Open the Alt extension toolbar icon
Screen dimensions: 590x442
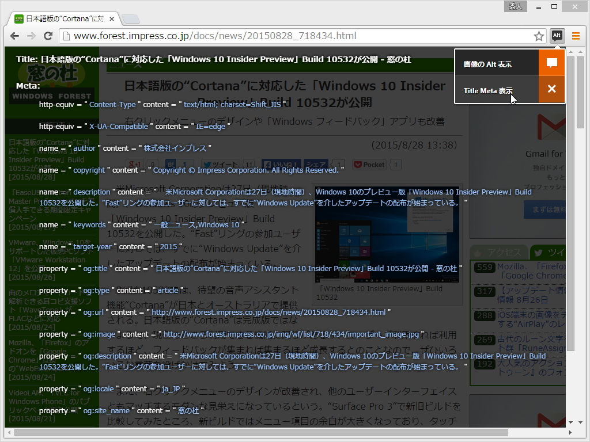coord(557,36)
